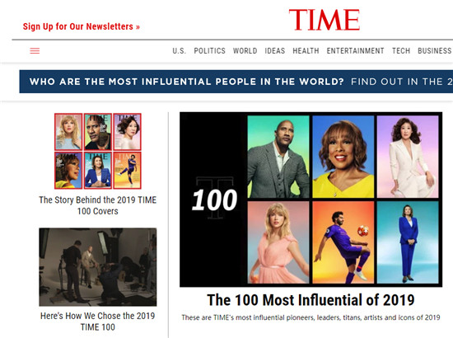Select World in the navigation bar
The width and height of the screenshot is (453, 338).
[x=245, y=51]
